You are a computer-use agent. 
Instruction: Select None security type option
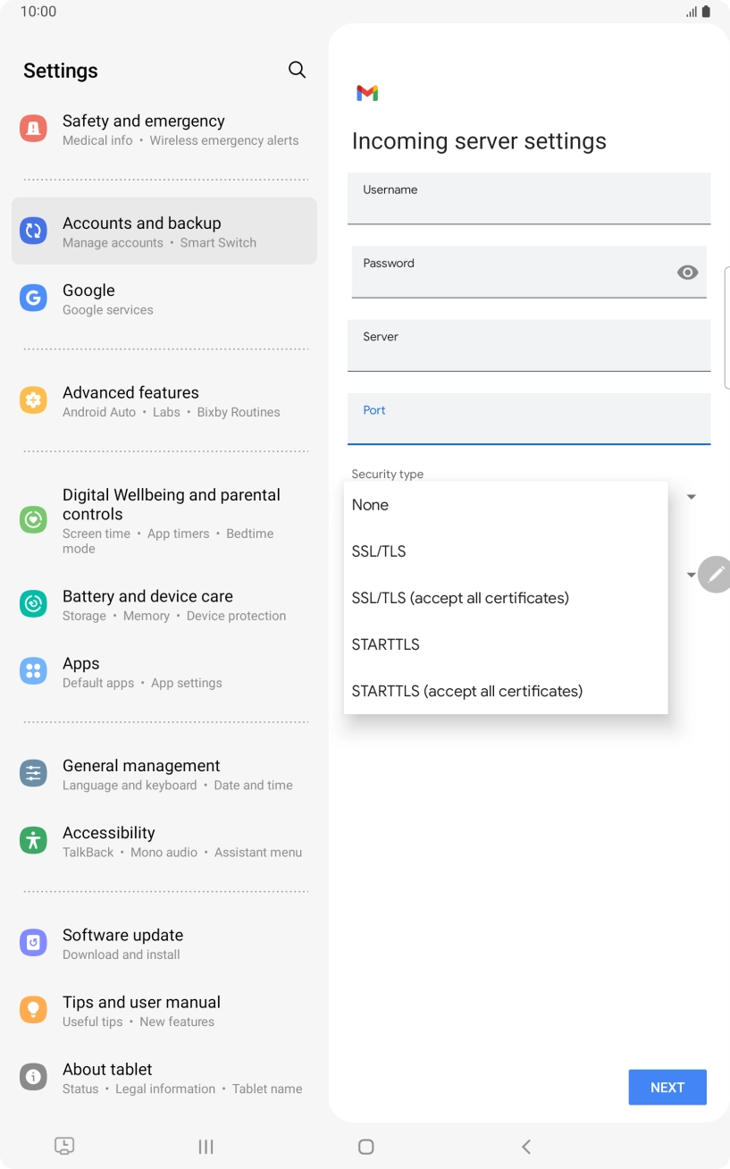371,505
